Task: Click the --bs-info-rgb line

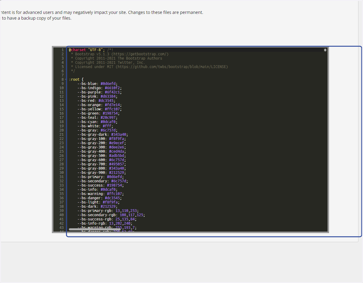Action: point(105,223)
